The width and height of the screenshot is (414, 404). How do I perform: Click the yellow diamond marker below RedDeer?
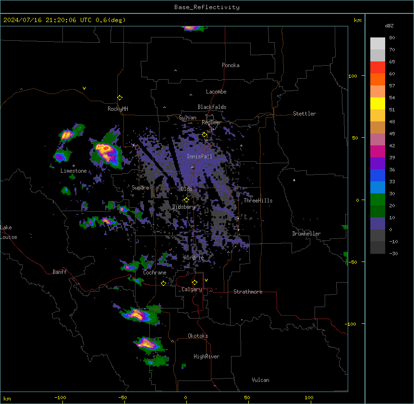[205, 135]
